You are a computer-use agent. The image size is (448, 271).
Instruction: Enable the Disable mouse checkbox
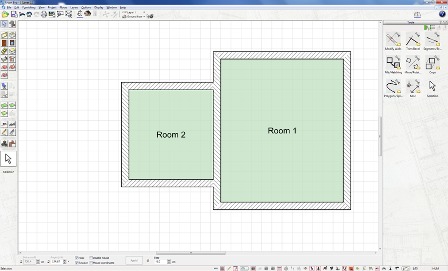tap(91, 258)
